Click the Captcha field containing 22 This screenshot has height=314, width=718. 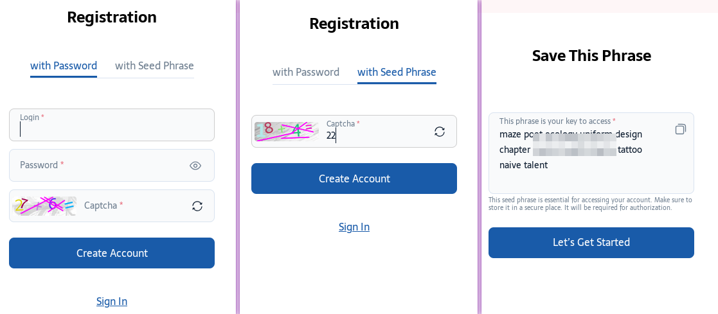coord(375,132)
